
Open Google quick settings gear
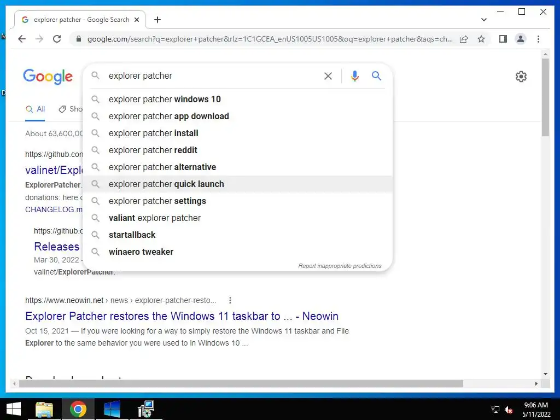click(521, 77)
